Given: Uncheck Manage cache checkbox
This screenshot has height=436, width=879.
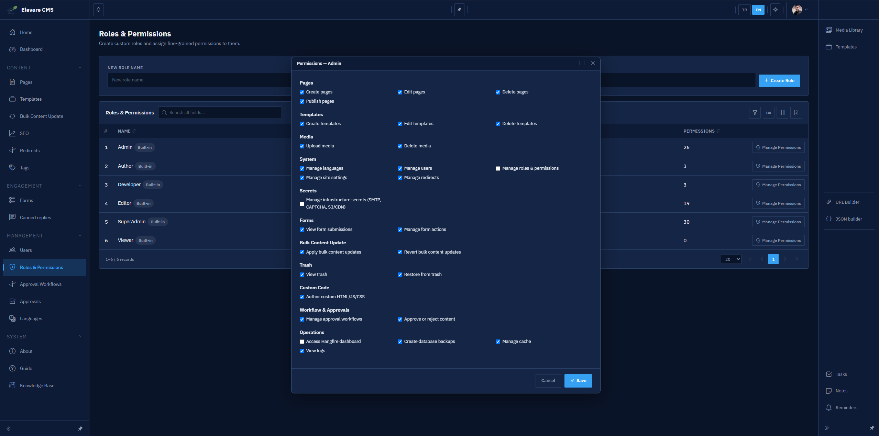Looking at the screenshot, I should click(x=498, y=342).
